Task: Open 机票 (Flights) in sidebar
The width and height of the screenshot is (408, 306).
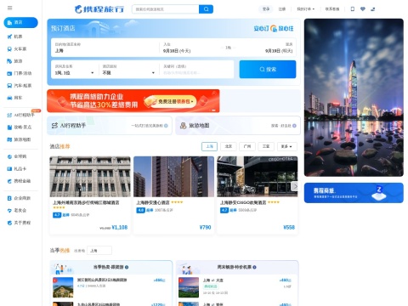Action: (19, 37)
